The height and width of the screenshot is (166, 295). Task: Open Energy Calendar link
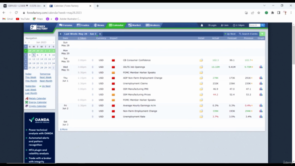pyautogui.click(x=38, y=102)
